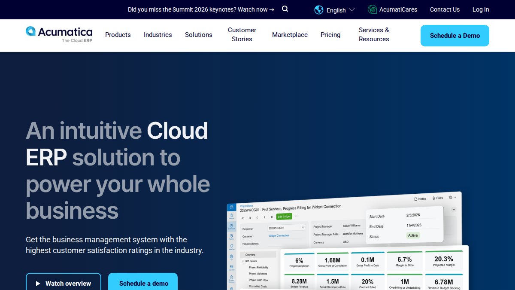Screen dimensions: 515x290
Task: Click the 6.7% Margin to Date card
Action: 405,261
